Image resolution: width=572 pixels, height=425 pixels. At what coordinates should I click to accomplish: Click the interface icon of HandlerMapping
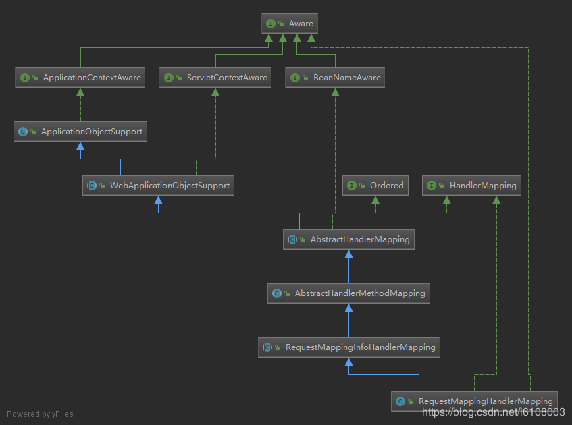click(x=432, y=186)
